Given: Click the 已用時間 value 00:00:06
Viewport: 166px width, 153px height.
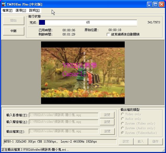Looking at the screenshot, I should (x=69, y=30).
